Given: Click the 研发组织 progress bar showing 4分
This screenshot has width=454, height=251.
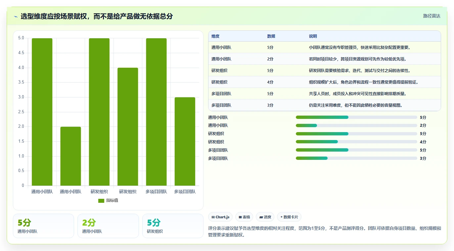Looking at the screenshot, I should 356,142.
